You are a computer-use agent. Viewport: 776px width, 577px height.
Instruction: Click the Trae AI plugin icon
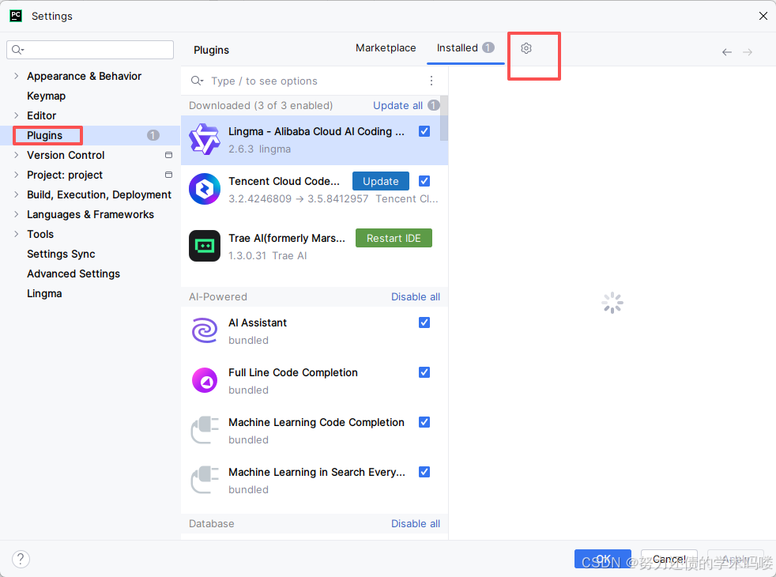coord(205,246)
